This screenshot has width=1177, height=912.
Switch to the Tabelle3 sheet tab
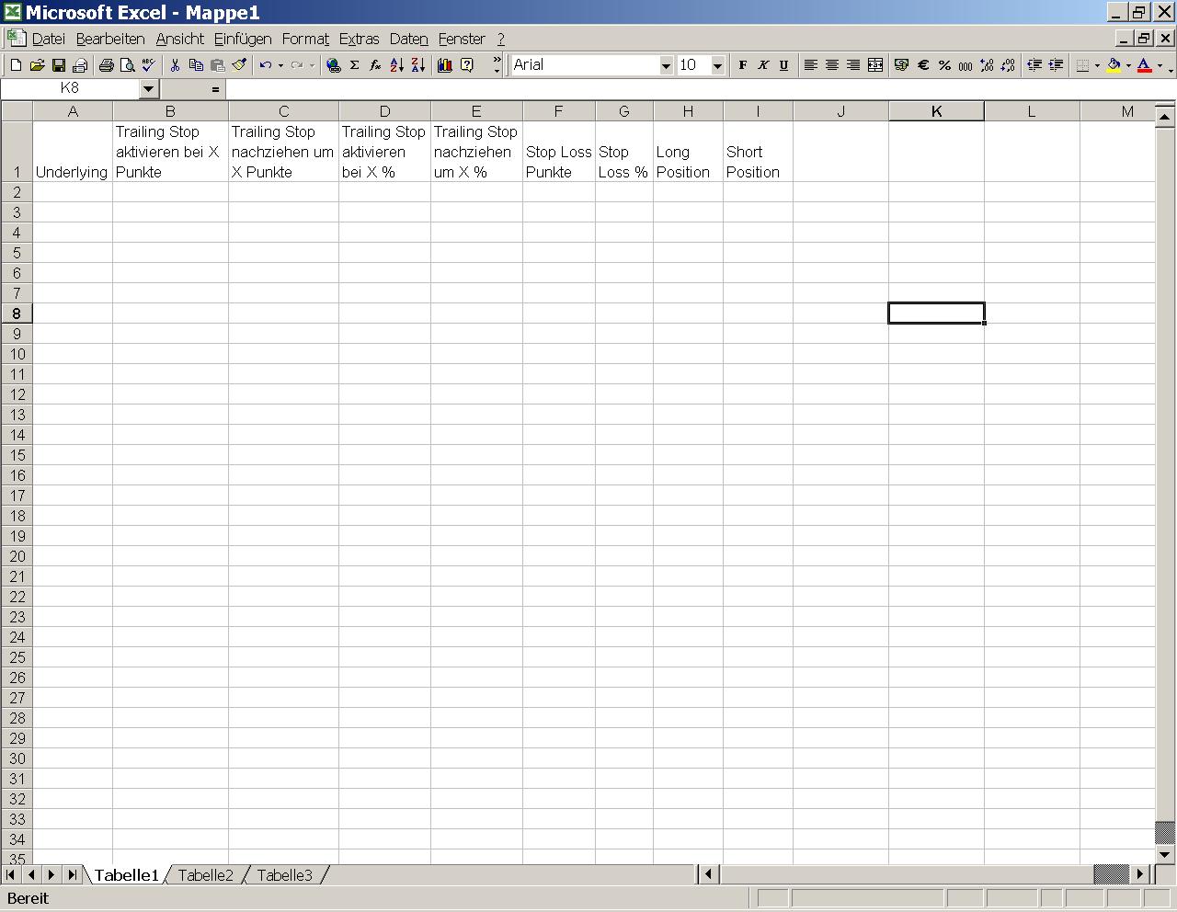tap(285, 875)
